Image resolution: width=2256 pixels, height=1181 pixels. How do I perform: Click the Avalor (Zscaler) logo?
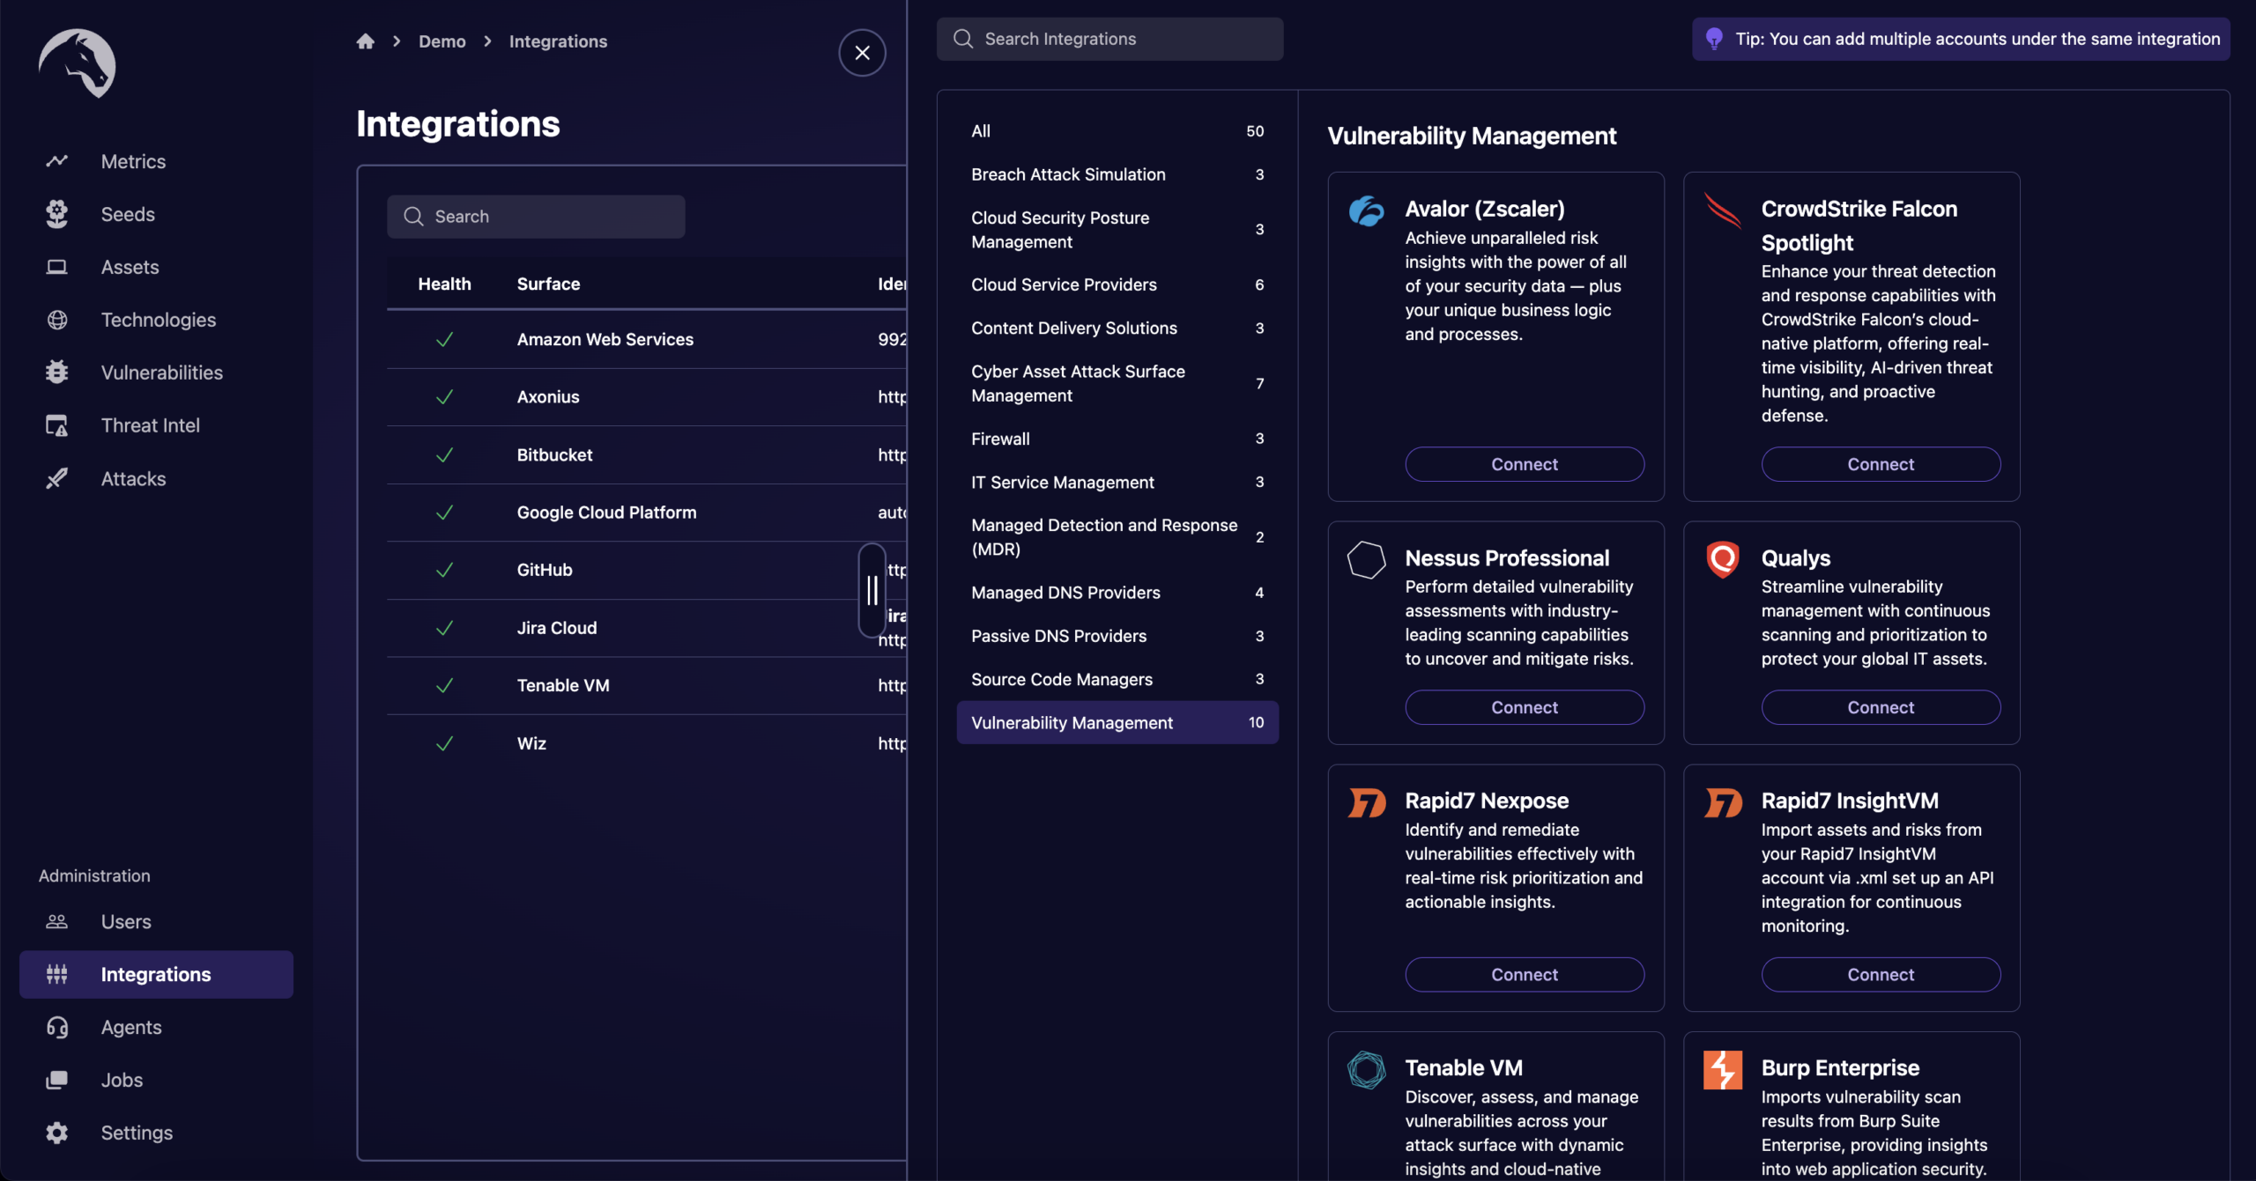[x=1367, y=211]
